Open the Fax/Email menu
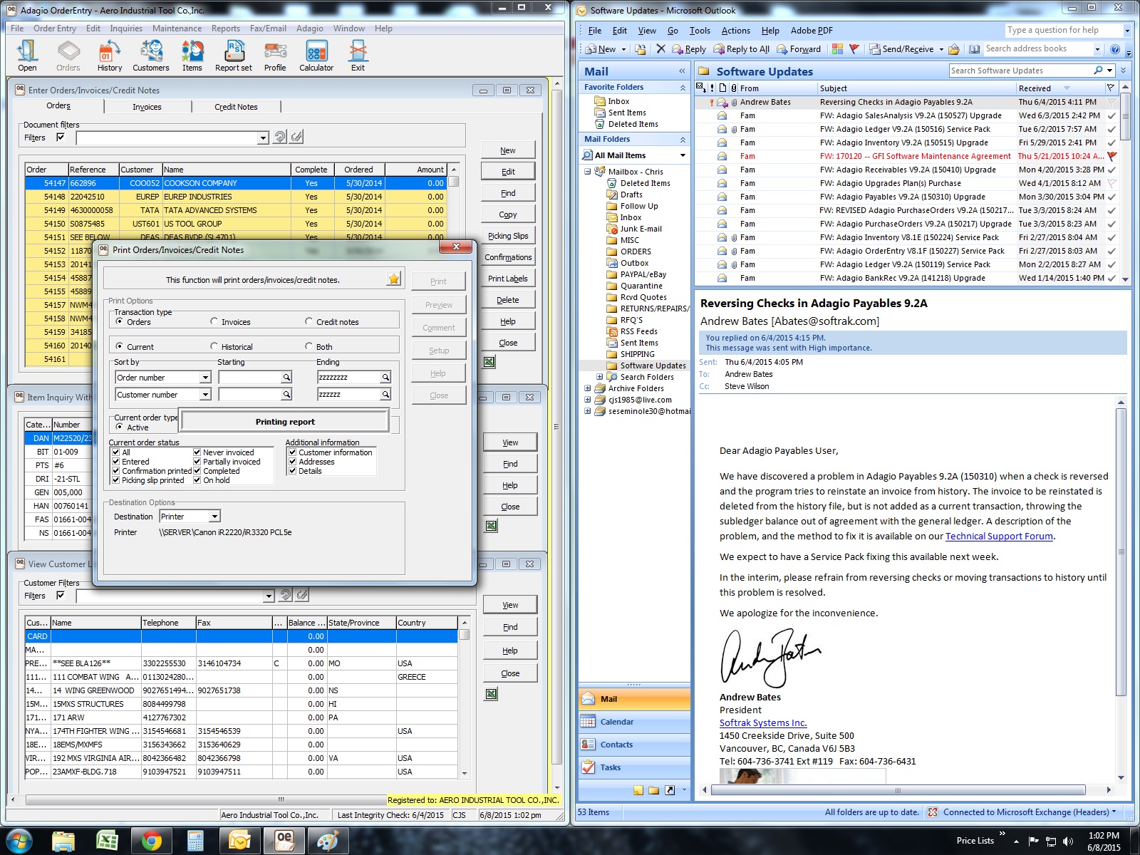This screenshot has width=1140, height=855. coord(268,28)
